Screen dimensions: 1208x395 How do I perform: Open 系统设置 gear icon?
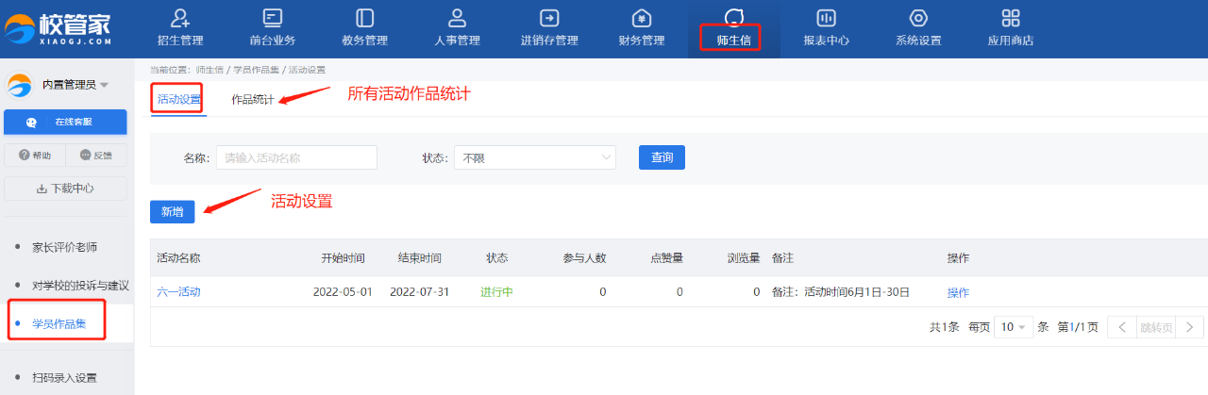click(x=917, y=19)
